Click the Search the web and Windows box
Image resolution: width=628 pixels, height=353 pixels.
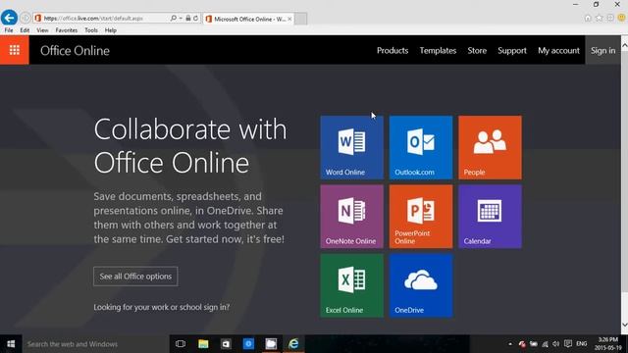pos(95,344)
